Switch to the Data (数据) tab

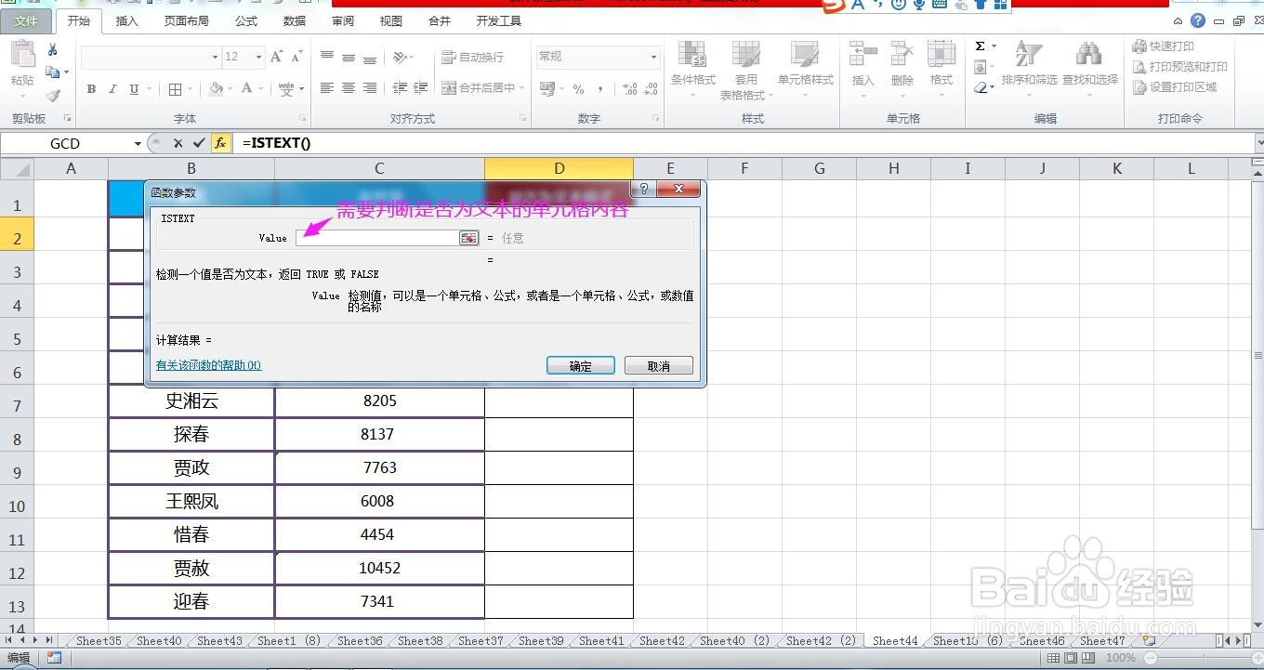(295, 20)
